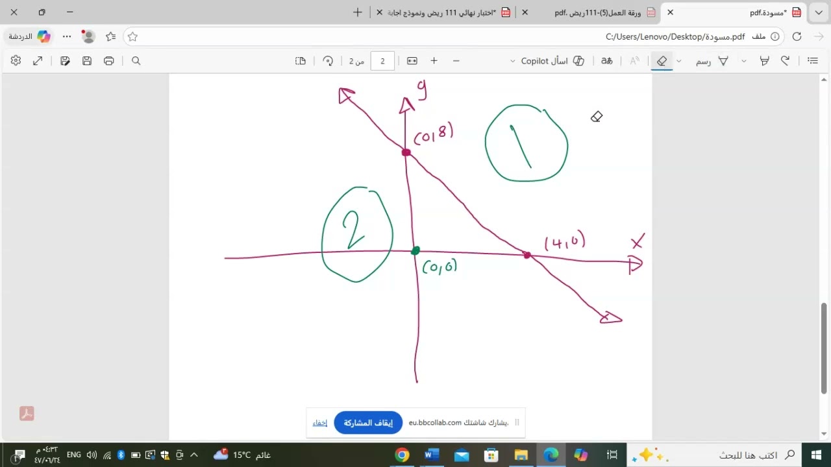Open Microsoft Store from taskbar
Image resolution: width=831 pixels, height=467 pixels.
tap(491, 455)
